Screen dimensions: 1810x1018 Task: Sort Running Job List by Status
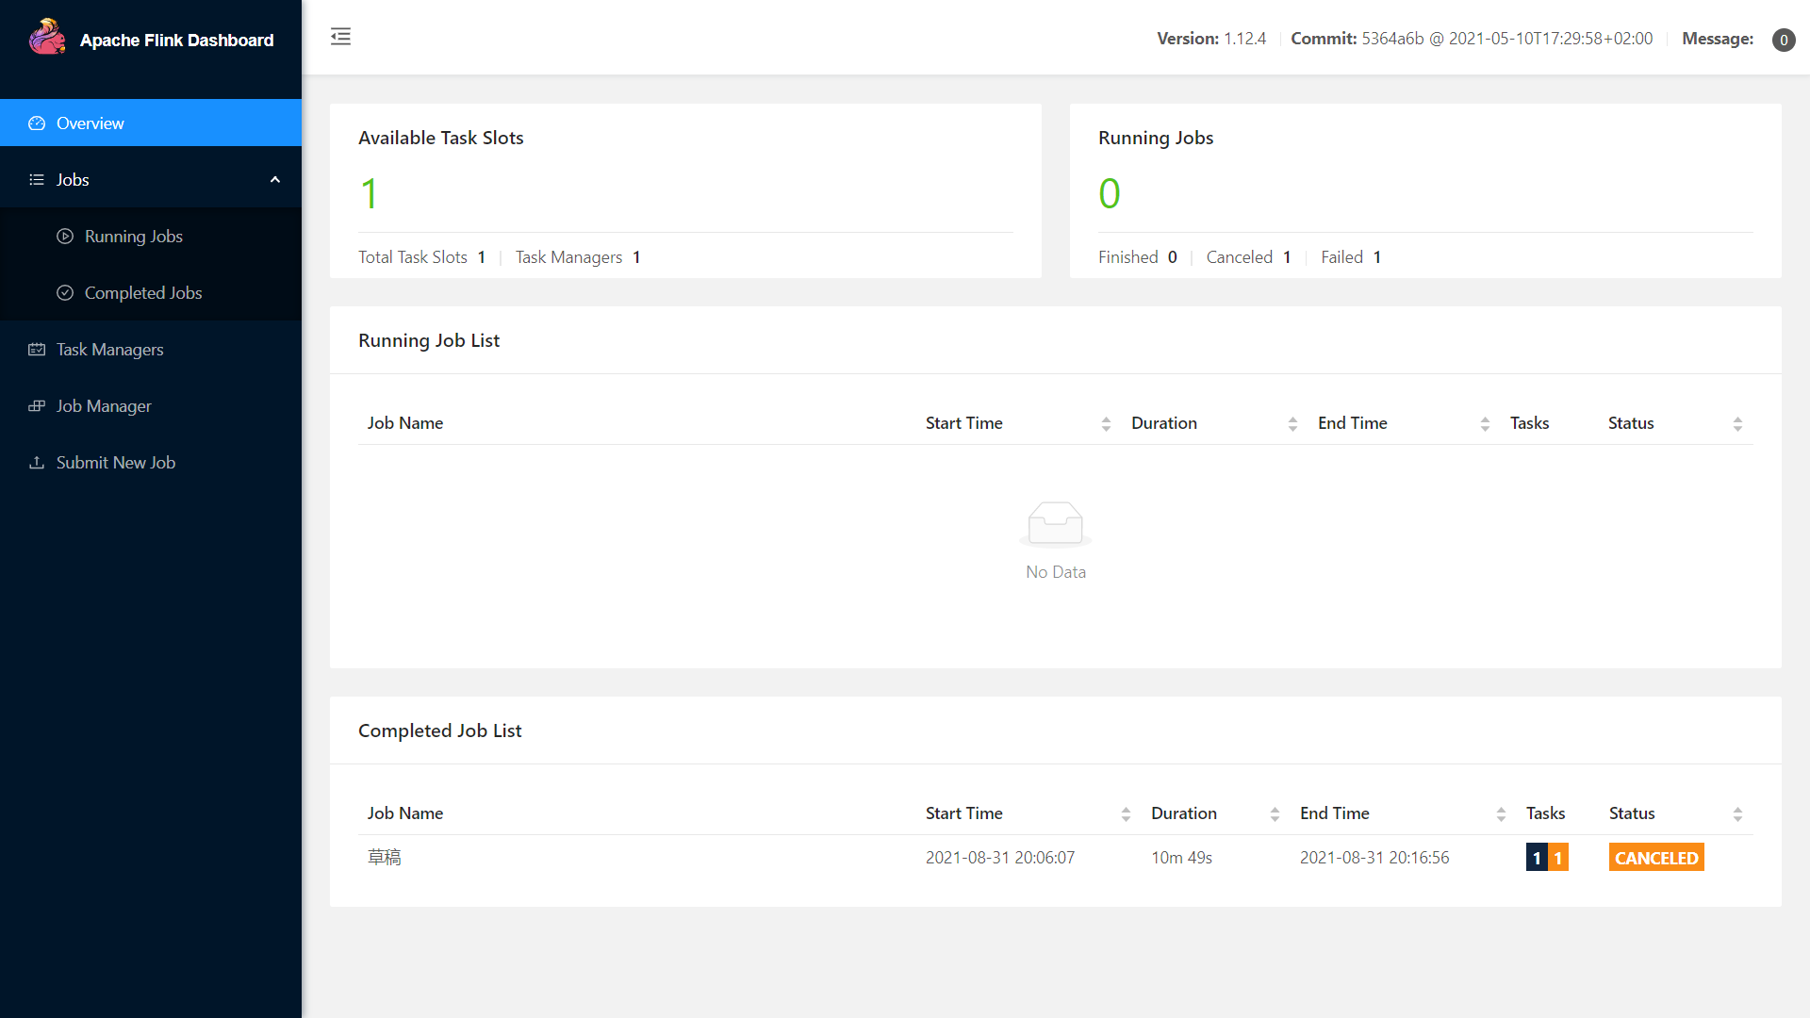click(1737, 424)
